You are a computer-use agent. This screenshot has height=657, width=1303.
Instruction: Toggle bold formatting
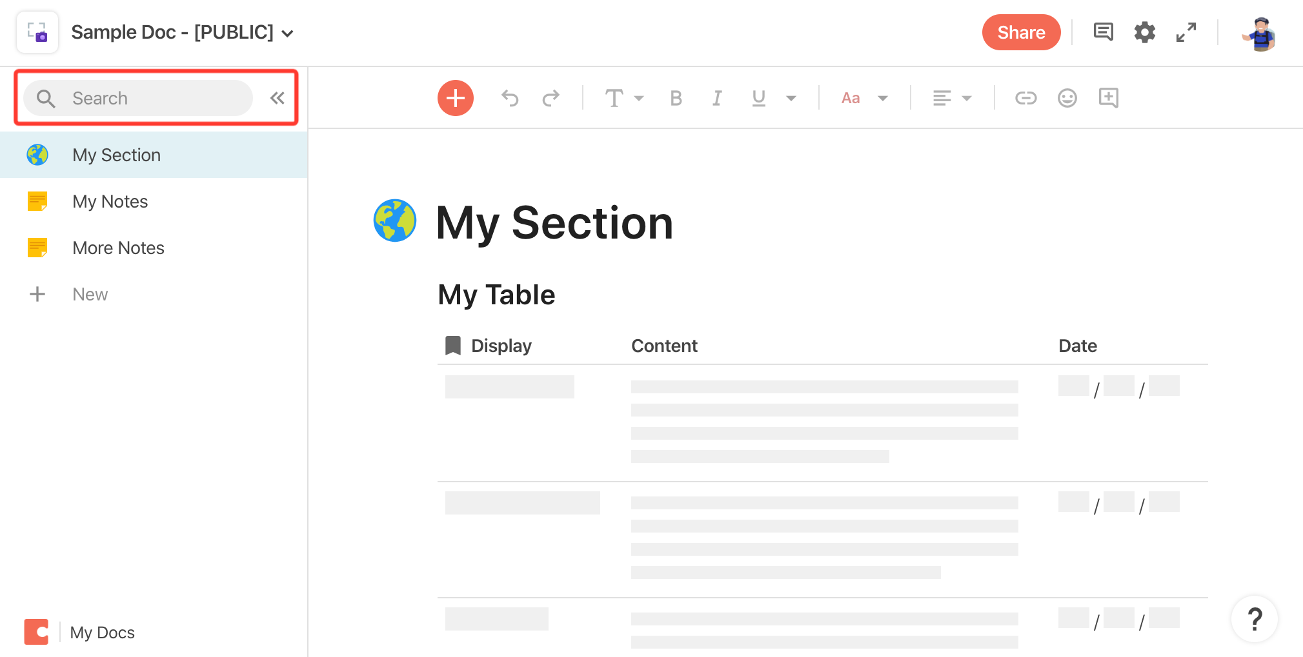coord(676,98)
